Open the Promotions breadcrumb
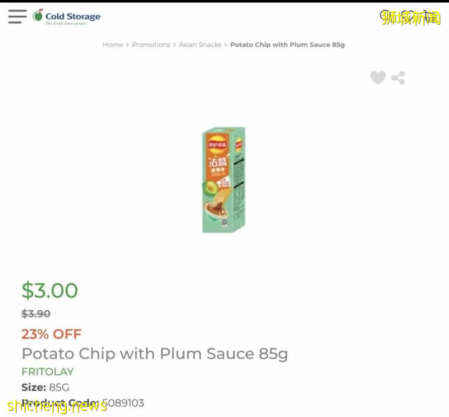449x417 pixels. [151, 45]
